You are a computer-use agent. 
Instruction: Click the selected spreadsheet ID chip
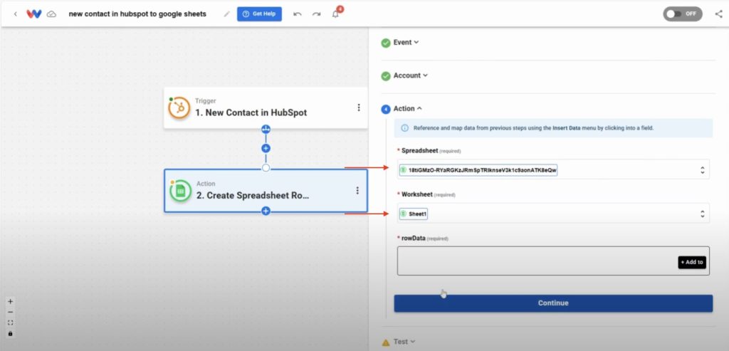click(478, 170)
